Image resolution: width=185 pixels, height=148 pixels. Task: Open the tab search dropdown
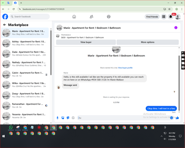pyautogui.click(x=3, y=3)
